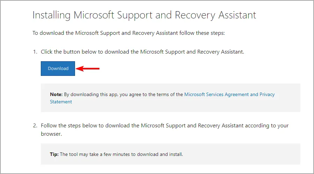Click the "Statement" link word in the Note

pos(61,102)
